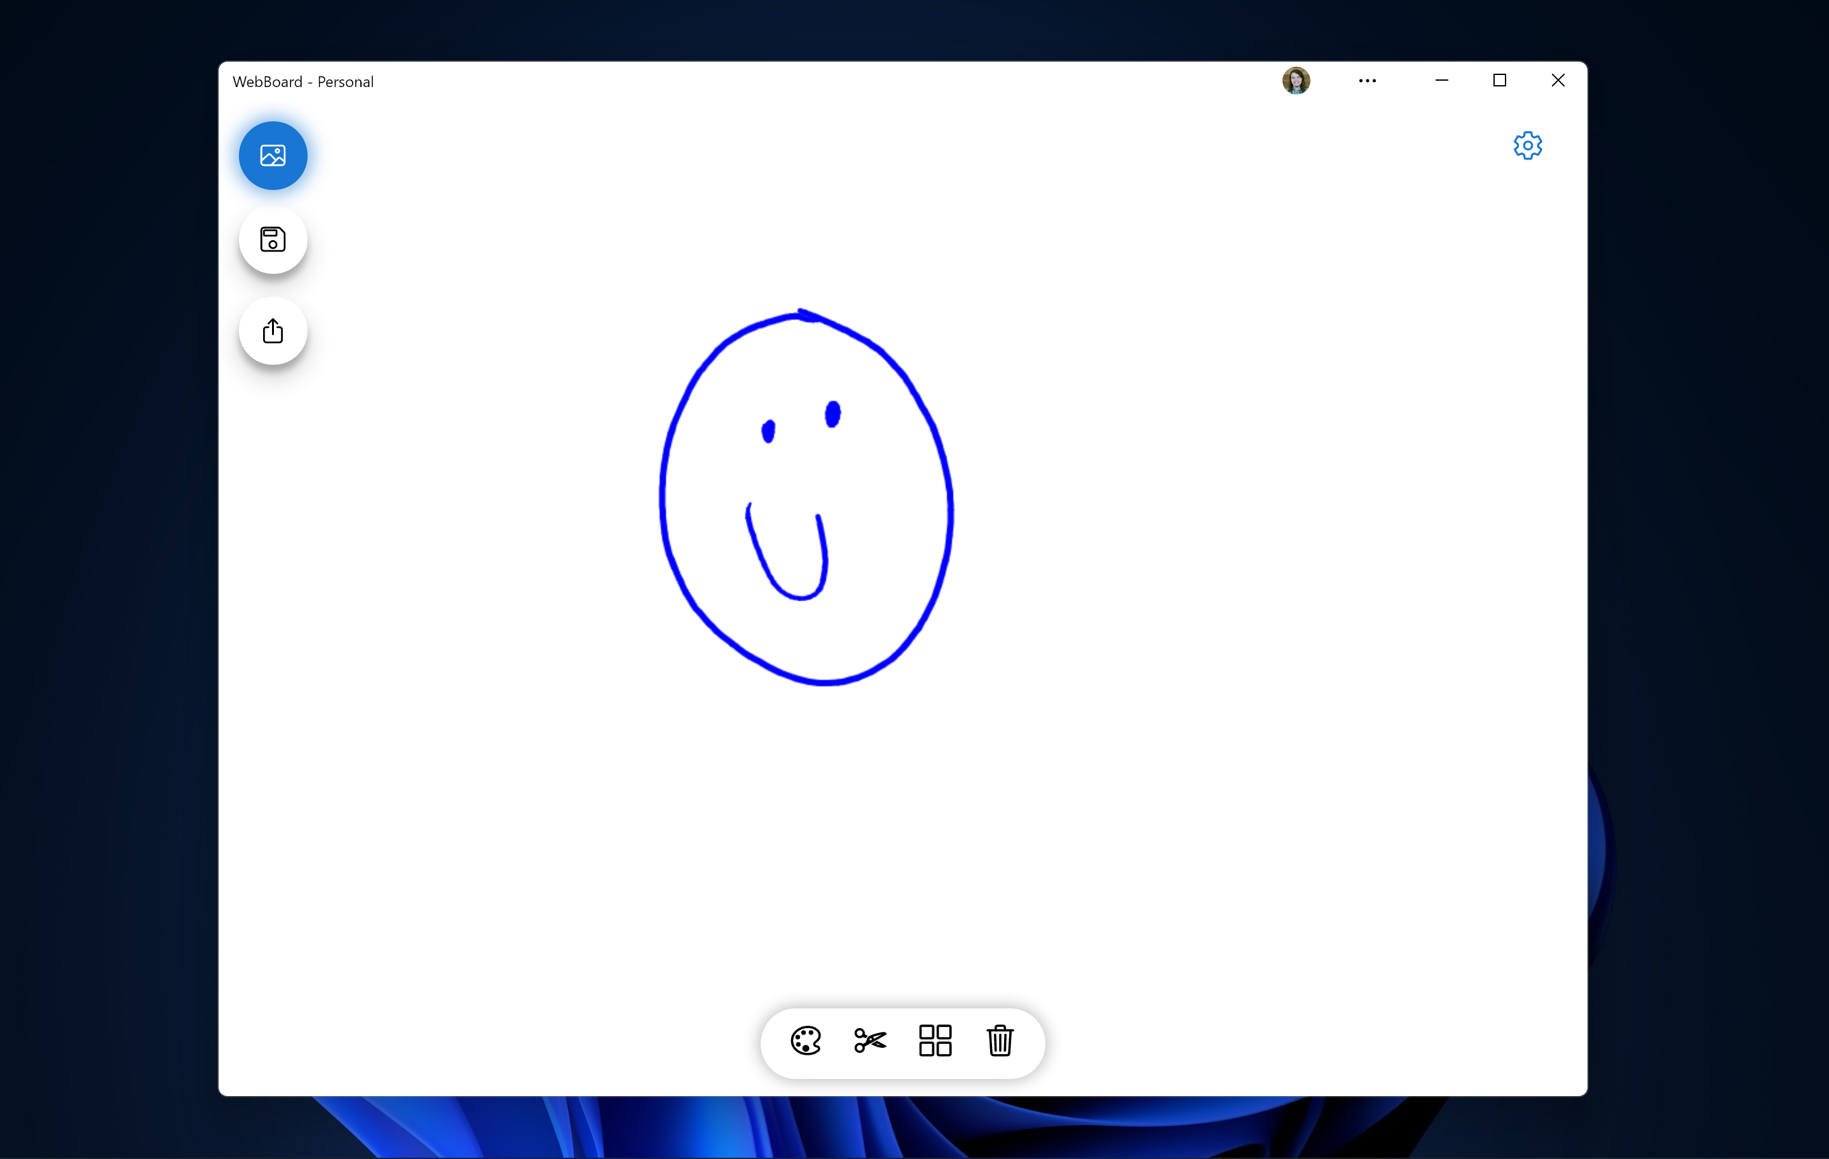Click the WebBoard - Personal title text

303,82
